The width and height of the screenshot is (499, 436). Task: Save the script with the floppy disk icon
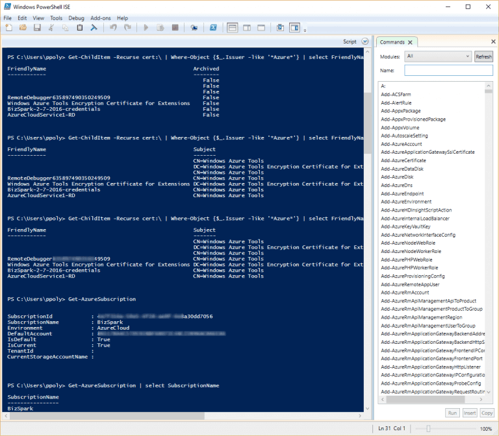37,28
